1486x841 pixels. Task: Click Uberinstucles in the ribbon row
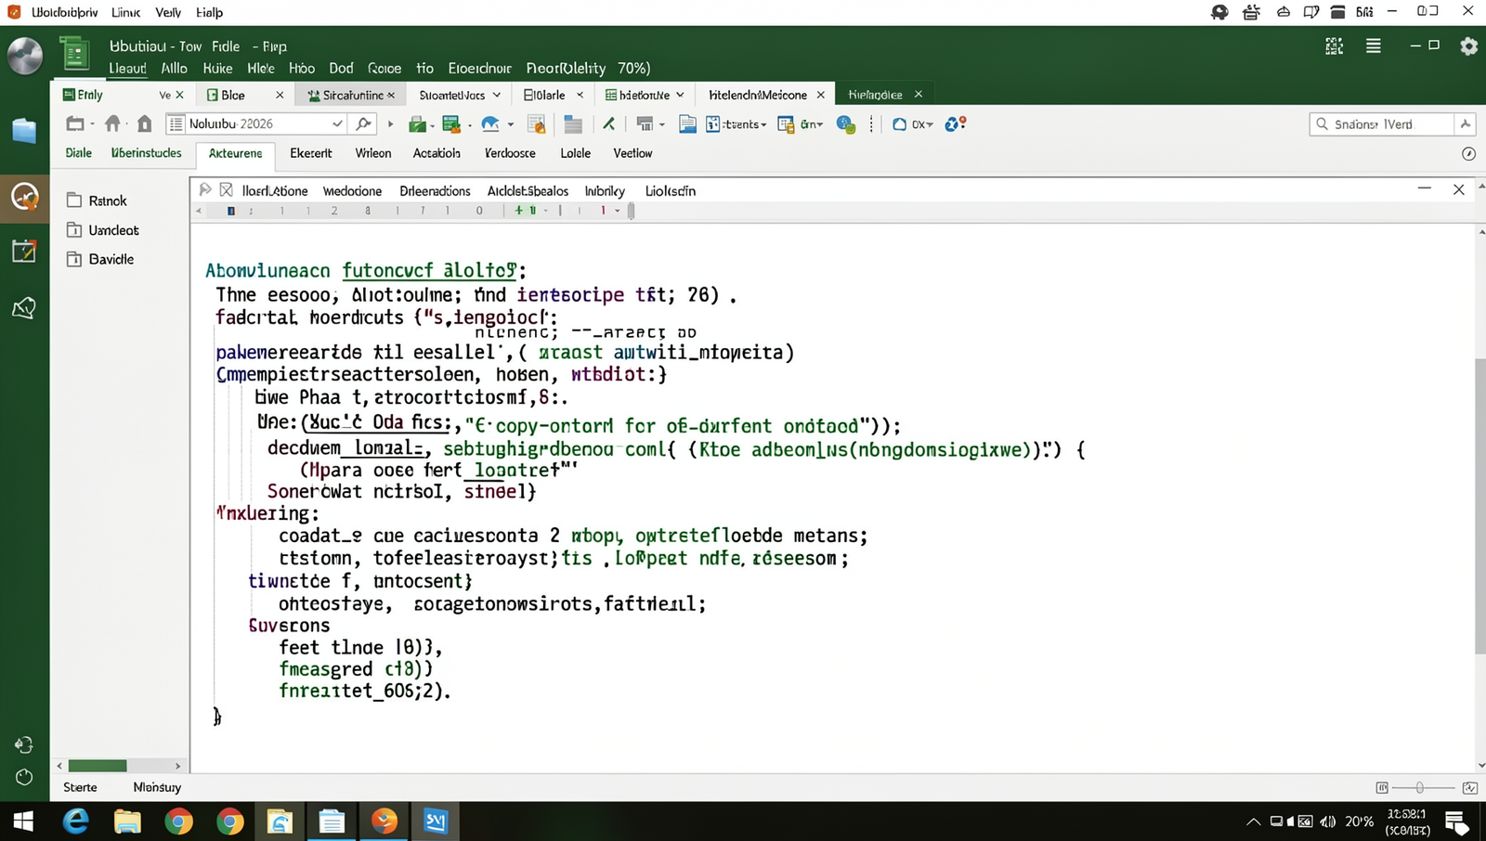pyautogui.click(x=146, y=153)
